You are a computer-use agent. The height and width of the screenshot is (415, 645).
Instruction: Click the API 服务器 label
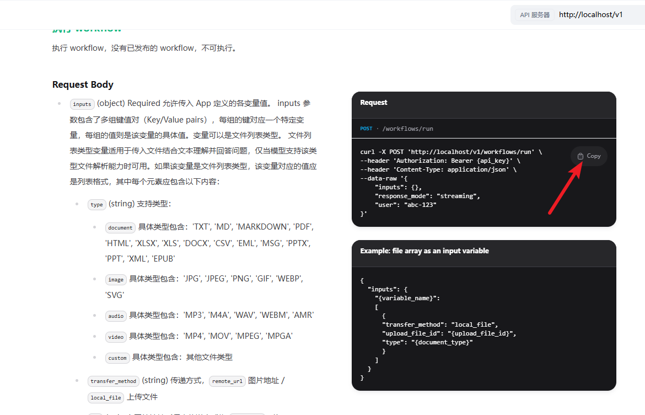pyautogui.click(x=535, y=15)
